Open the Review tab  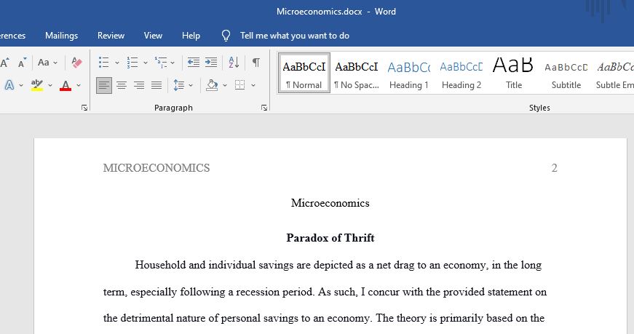click(111, 36)
